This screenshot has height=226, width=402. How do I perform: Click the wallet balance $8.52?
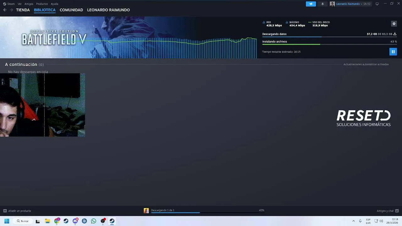click(367, 4)
